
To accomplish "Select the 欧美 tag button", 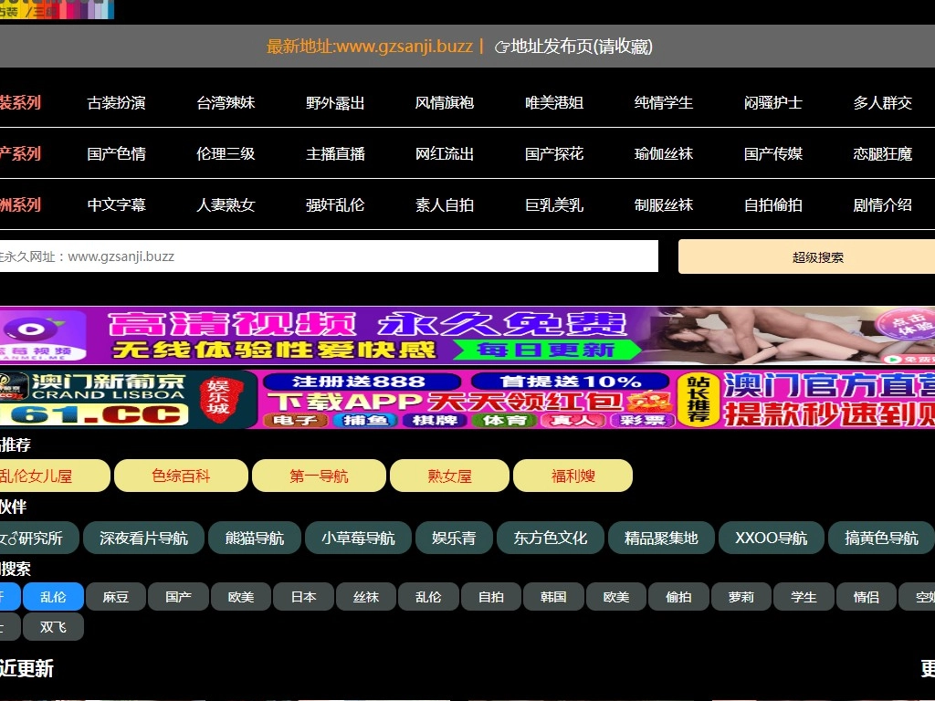I will tap(616, 597).
